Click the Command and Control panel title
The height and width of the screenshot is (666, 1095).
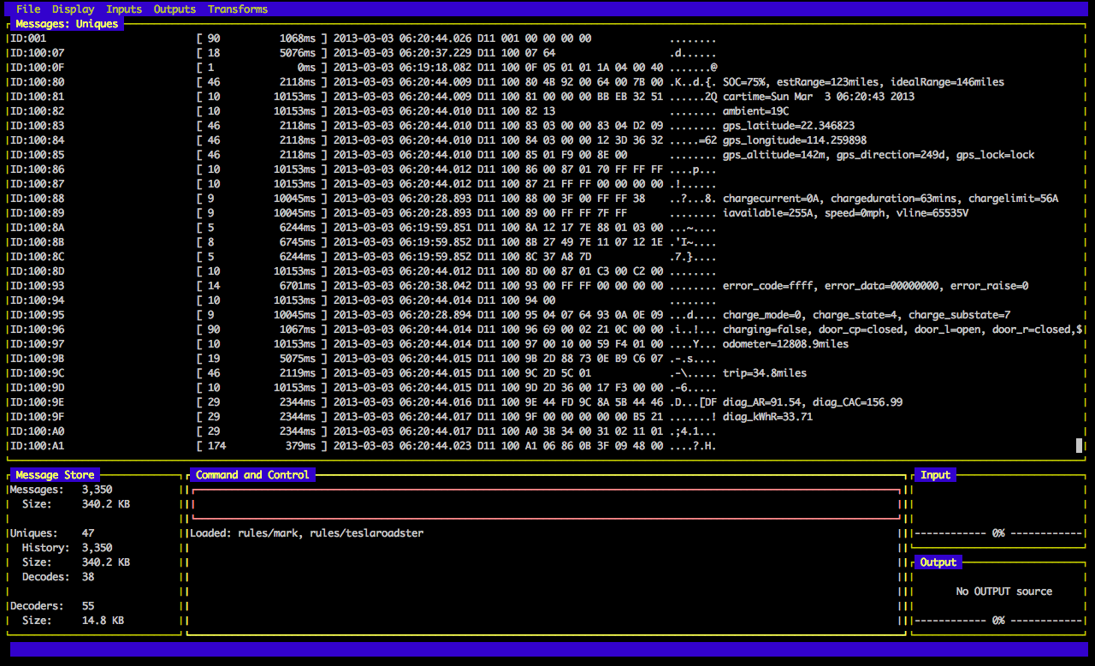(252, 475)
